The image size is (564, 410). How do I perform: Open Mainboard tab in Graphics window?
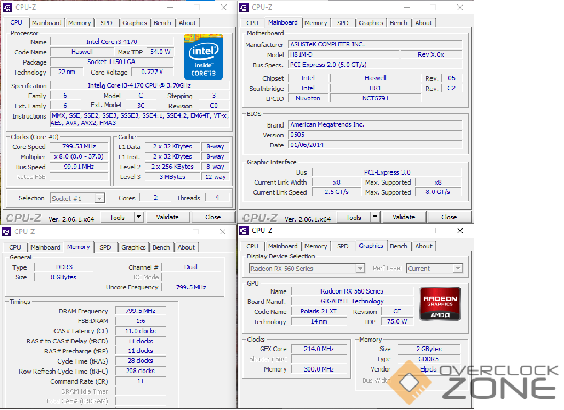point(283,246)
